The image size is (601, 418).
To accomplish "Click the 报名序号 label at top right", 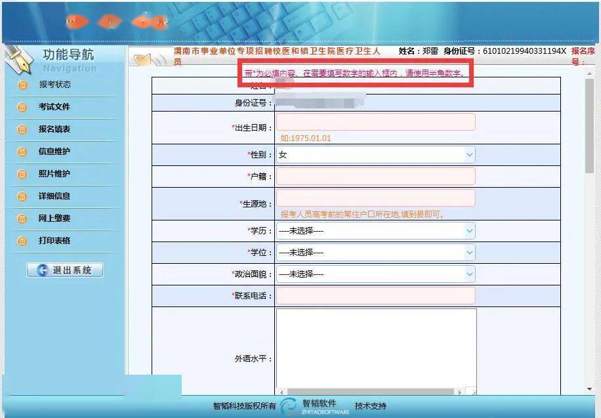I will pos(583,56).
